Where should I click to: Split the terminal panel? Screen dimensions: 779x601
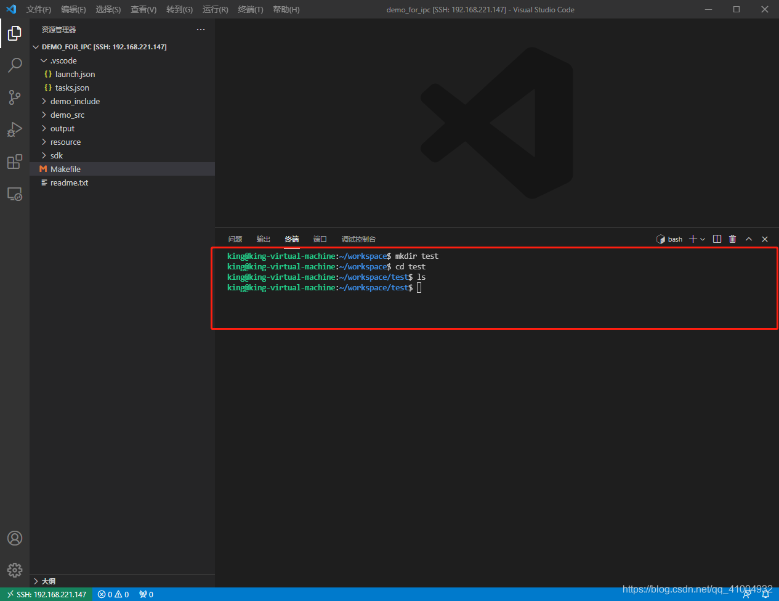717,239
